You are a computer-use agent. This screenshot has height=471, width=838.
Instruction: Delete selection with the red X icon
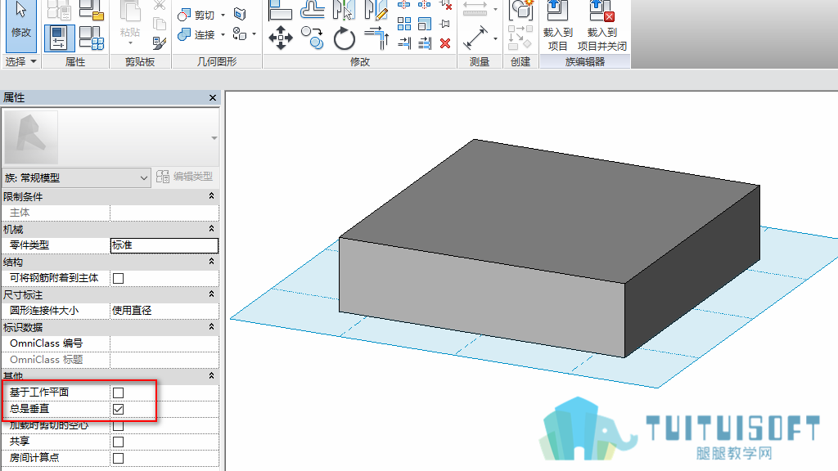[x=445, y=43]
